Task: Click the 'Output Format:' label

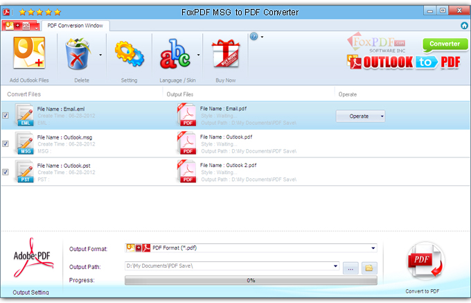Action: pyautogui.click(x=89, y=249)
